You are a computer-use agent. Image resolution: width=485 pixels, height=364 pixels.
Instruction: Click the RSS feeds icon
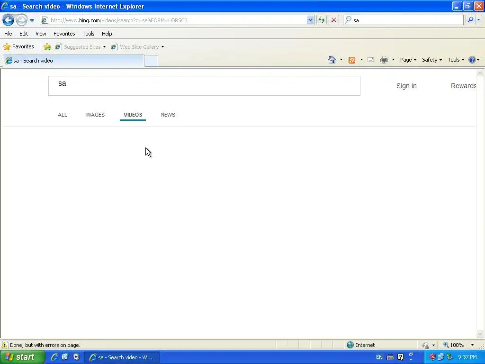(352, 60)
